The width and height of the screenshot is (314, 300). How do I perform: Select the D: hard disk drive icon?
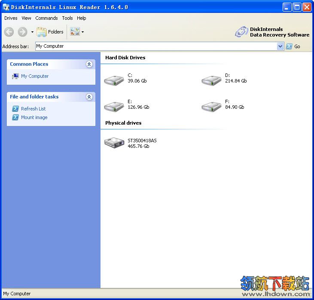[211, 80]
